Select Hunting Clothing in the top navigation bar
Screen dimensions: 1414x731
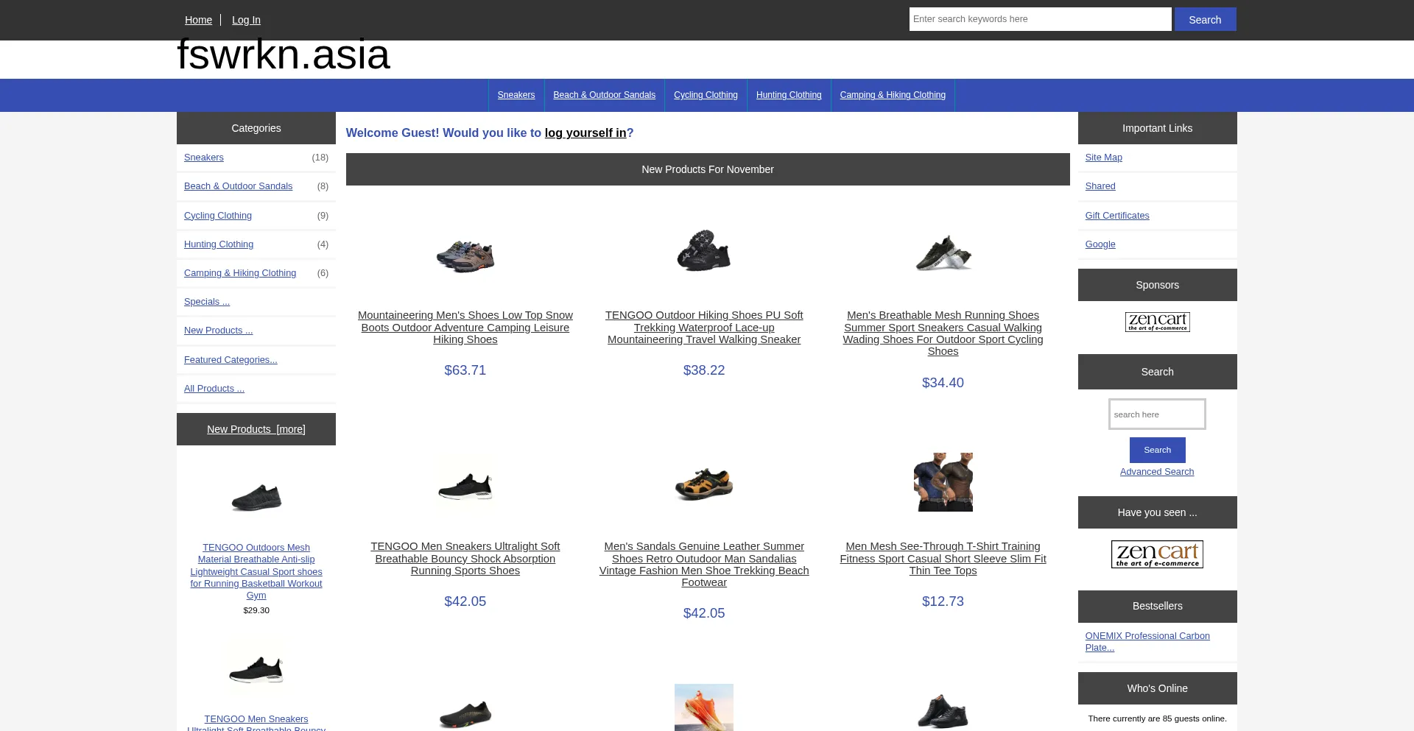tap(789, 95)
